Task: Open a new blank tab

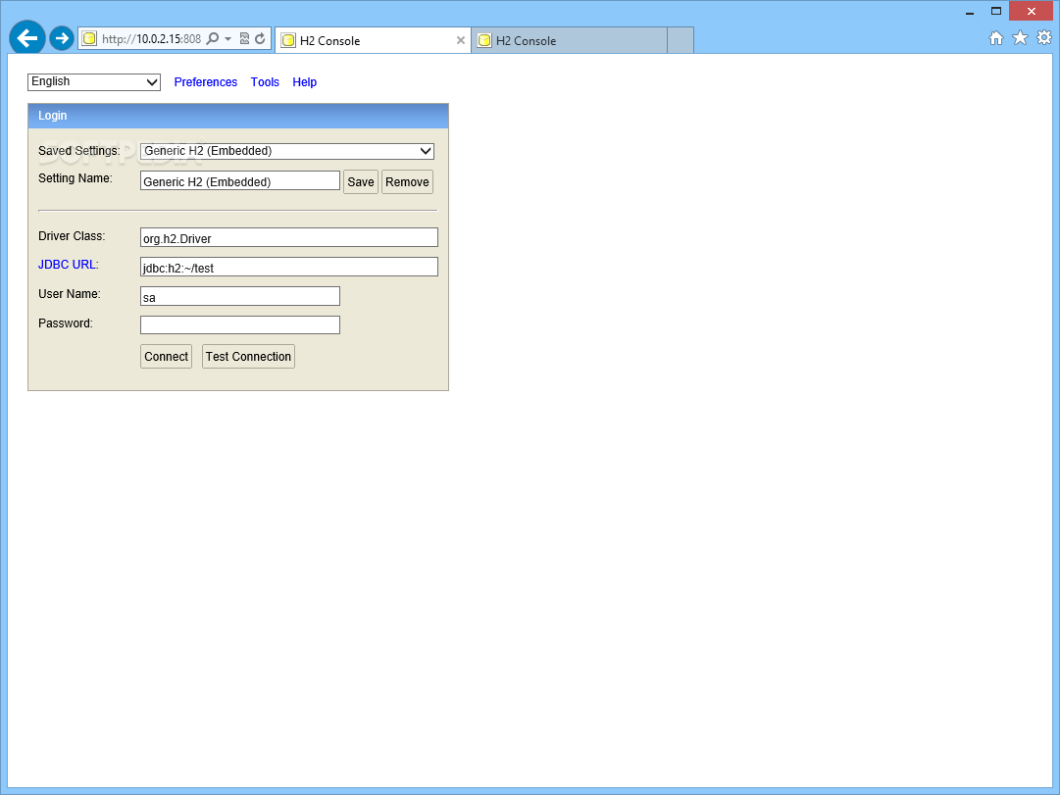Action: [681, 40]
